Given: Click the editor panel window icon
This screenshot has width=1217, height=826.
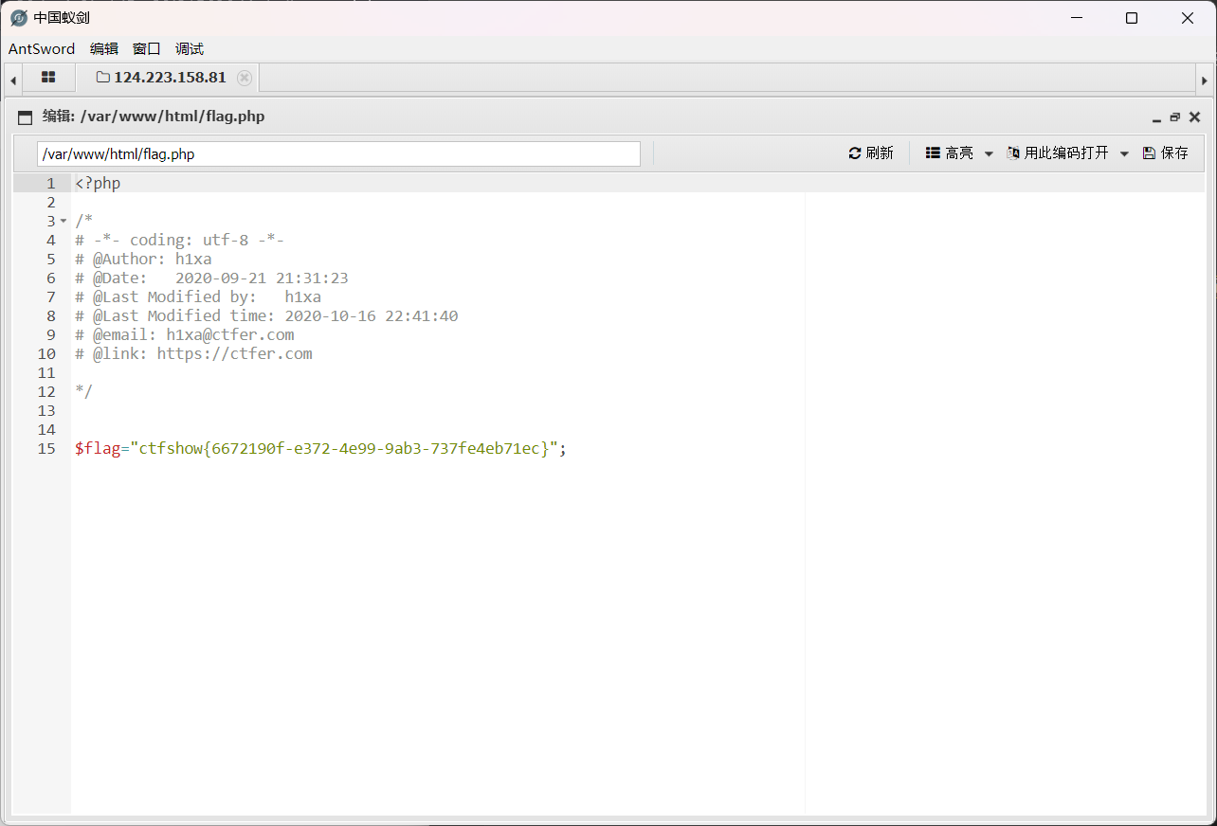Looking at the screenshot, I should tap(26, 117).
